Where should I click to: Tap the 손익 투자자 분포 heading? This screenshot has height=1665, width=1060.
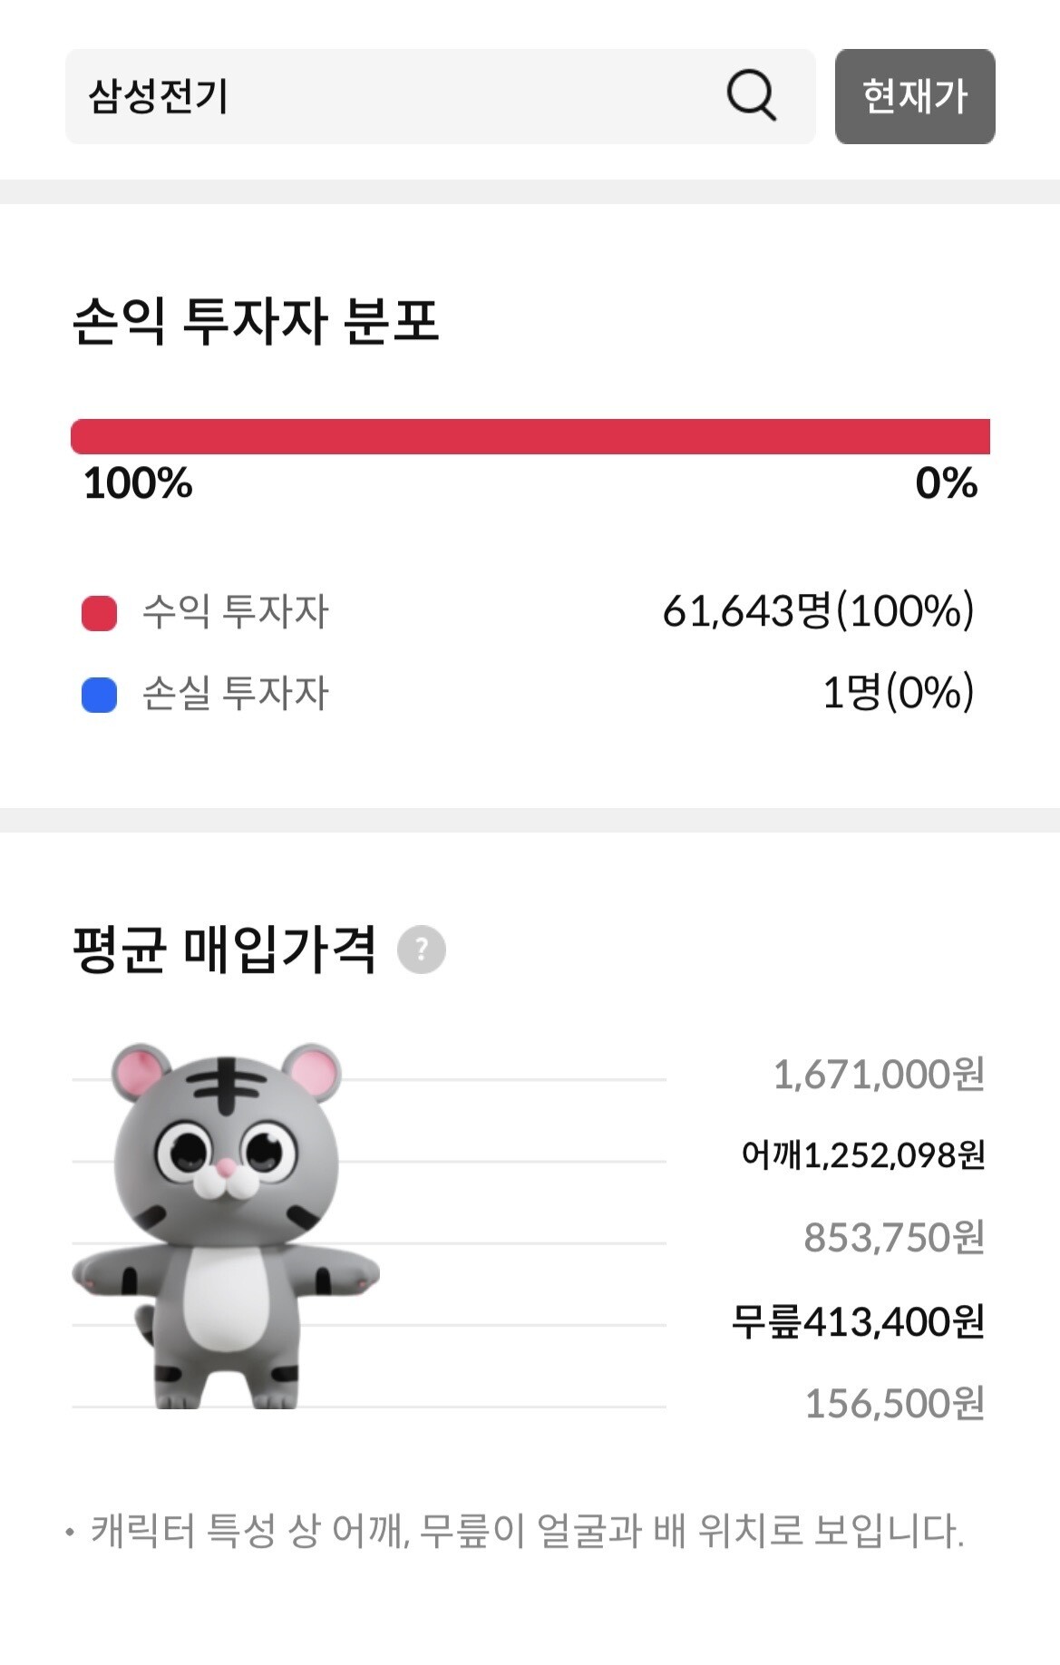tap(256, 320)
